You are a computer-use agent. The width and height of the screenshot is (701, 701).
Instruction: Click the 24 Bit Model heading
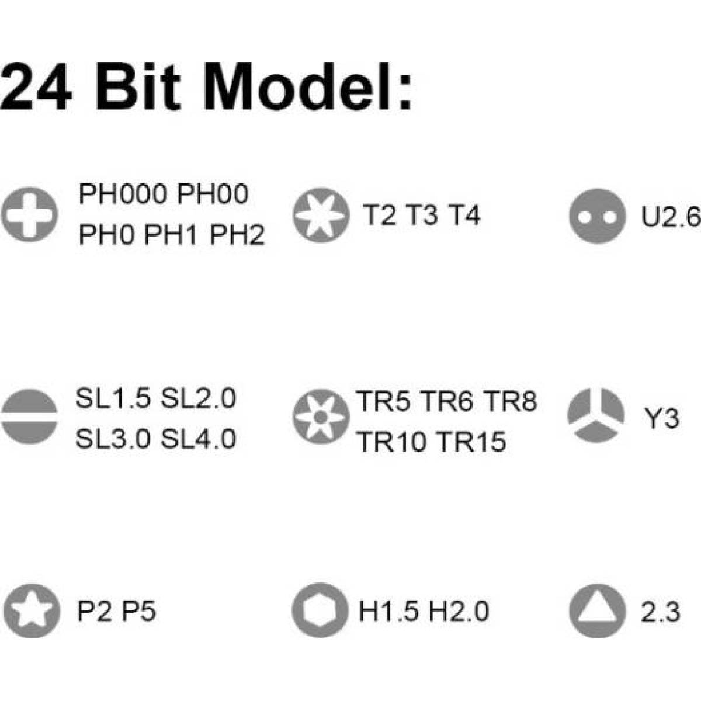point(207,88)
